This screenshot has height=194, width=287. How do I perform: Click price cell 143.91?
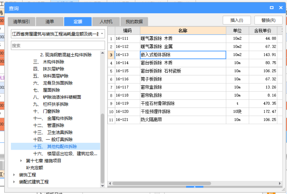(263, 55)
